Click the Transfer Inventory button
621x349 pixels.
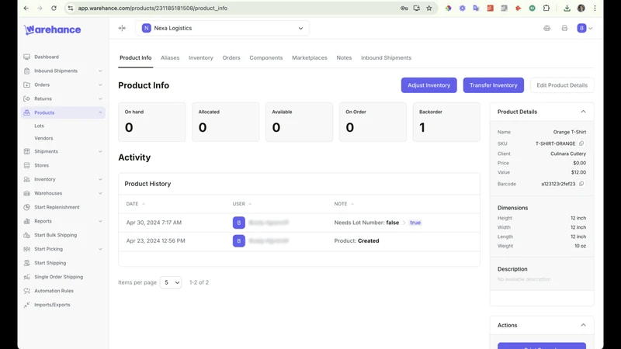click(x=494, y=85)
